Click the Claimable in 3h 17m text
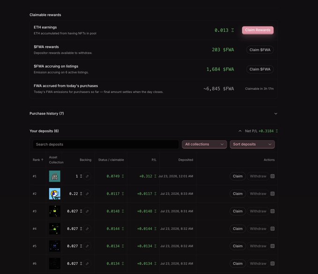The height and width of the screenshot is (274, 318). (x=259, y=89)
